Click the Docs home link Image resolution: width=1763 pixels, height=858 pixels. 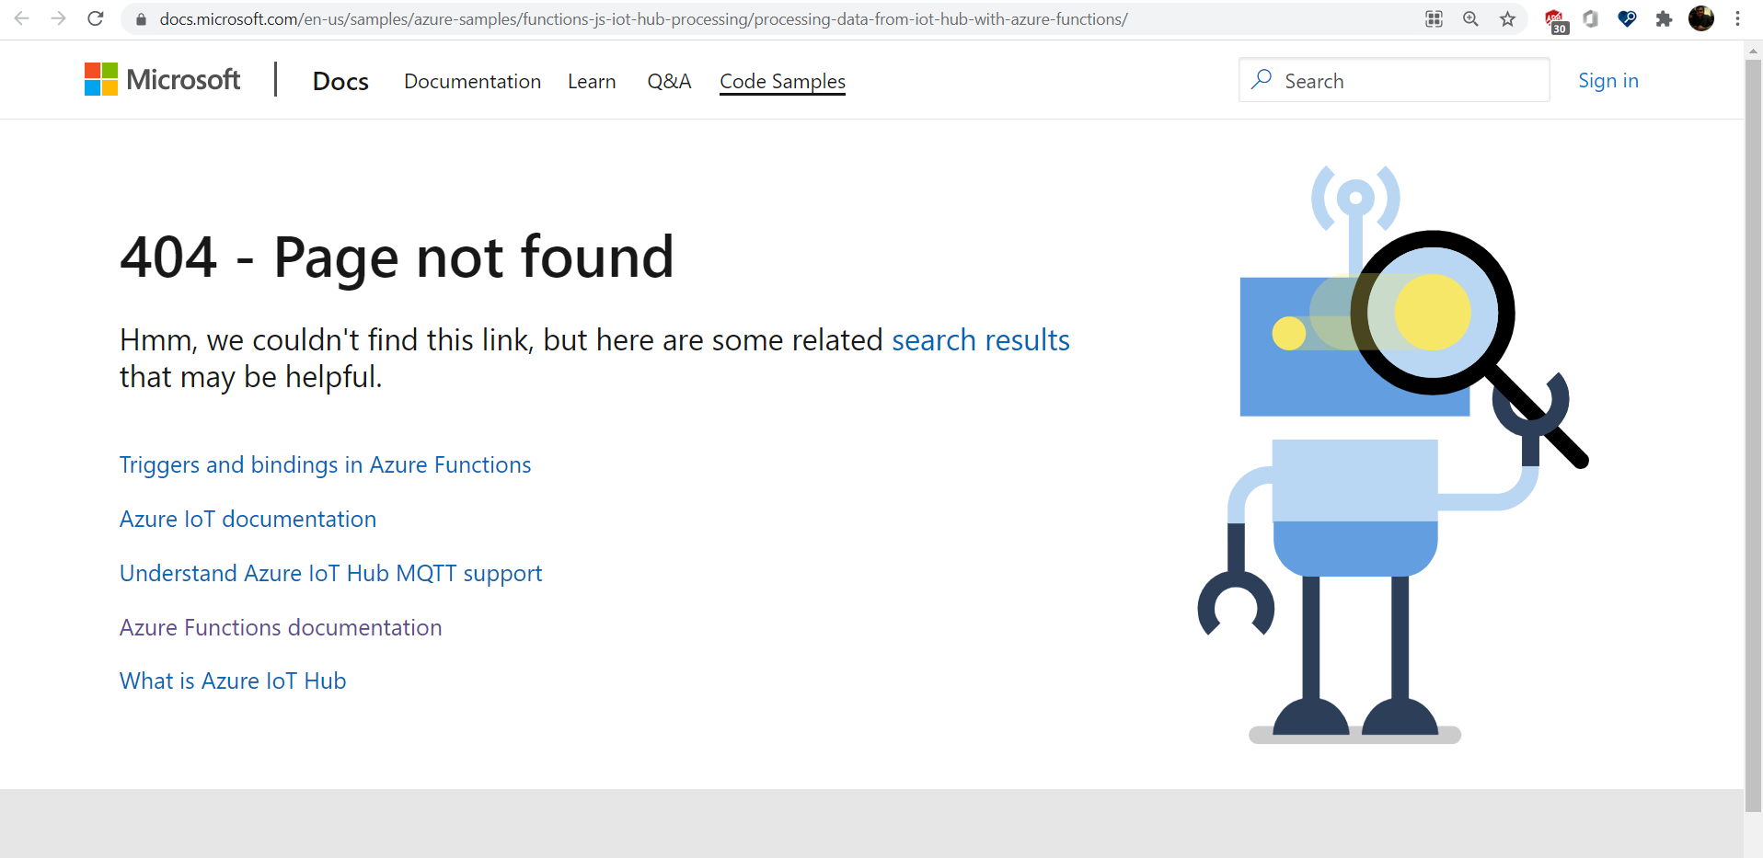[x=340, y=81]
